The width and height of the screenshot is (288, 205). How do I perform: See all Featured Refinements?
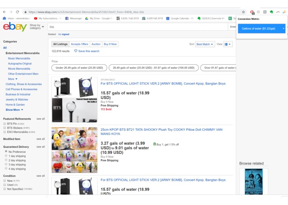[41, 119]
